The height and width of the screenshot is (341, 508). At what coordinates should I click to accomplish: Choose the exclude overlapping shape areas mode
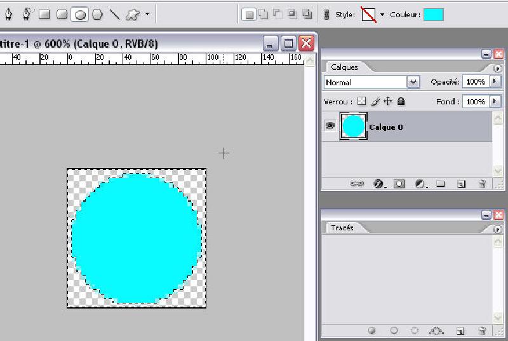pos(307,14)
